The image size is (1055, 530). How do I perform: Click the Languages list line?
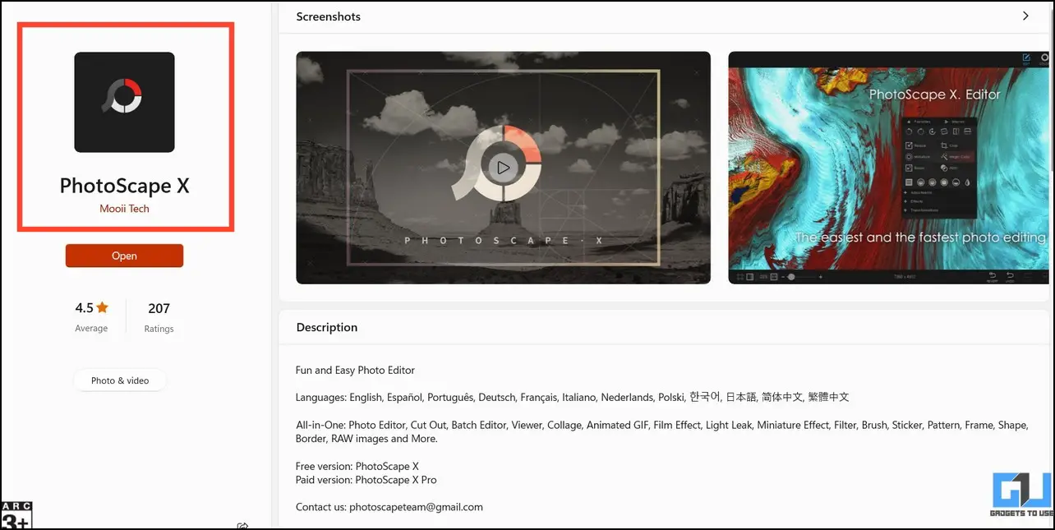[572, 397]
